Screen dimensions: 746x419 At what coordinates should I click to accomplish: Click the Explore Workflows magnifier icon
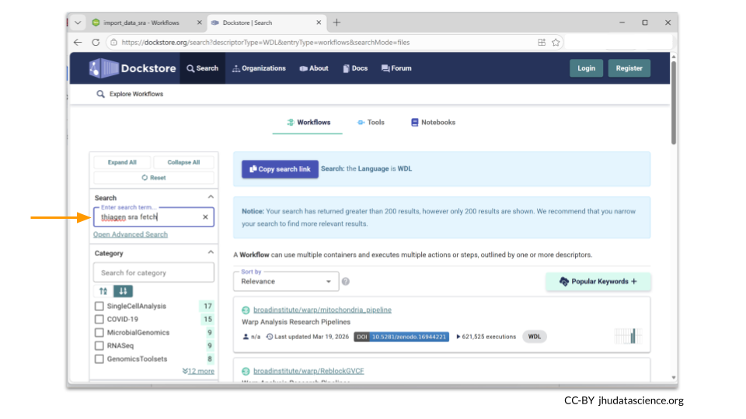tap(100, 94)
